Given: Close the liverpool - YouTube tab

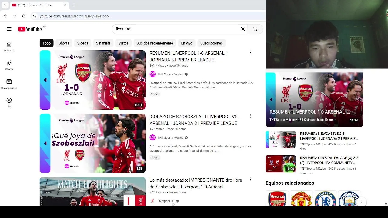Looking at the screenshot, I should pyautogui.click(x=65, y=5).
